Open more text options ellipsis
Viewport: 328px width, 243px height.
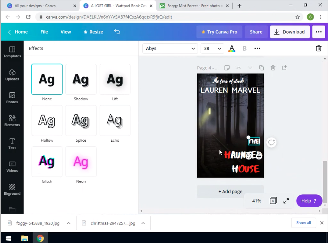point(257,48)
